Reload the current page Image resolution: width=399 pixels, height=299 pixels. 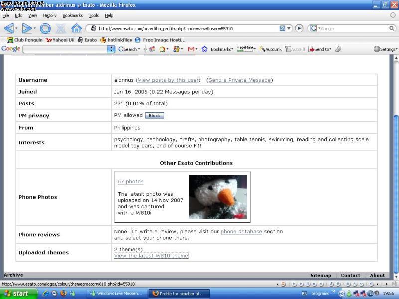pyautogui.click(x=45, y=28)
